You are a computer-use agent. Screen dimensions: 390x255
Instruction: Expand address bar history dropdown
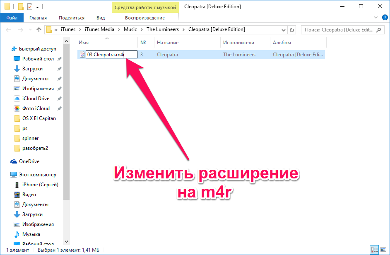tap(283, 30)
